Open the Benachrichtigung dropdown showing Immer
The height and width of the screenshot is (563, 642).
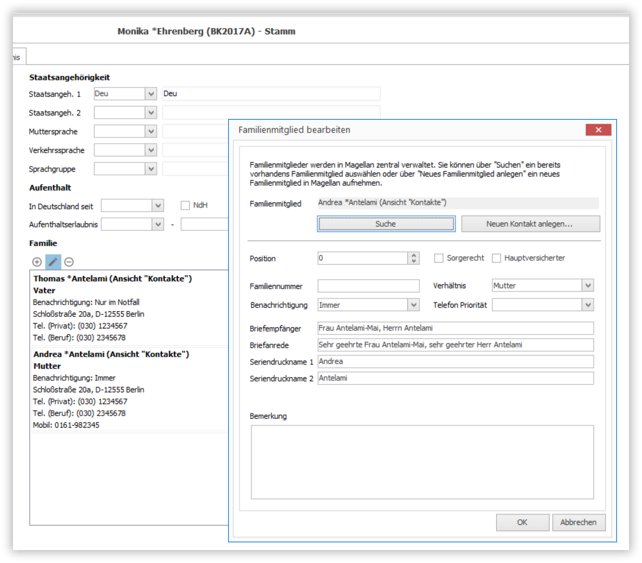point(414,305)
